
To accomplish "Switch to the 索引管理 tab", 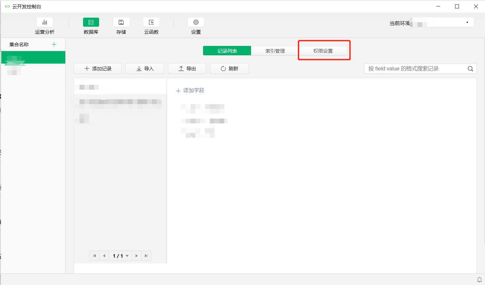I will [x=275, y=51].
